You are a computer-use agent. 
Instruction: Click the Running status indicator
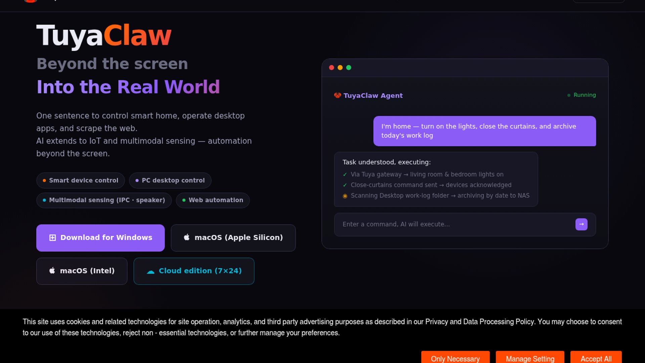(x=582, y=95)
